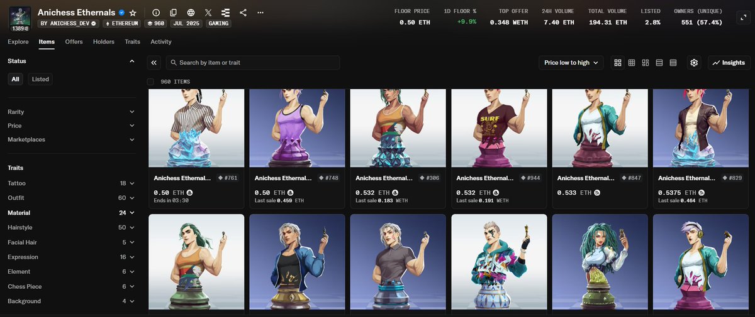The height and width of the screenshot is (317, 755).
Task: Click the 24H Volume 7.40 ETH stat
Action: [558, 17]
